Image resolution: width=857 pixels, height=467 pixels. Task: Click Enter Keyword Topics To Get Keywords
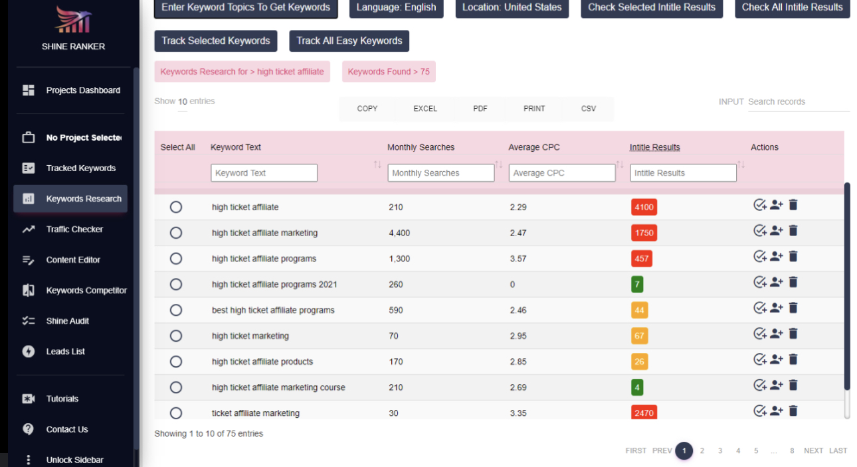click(x=246, y=7)
